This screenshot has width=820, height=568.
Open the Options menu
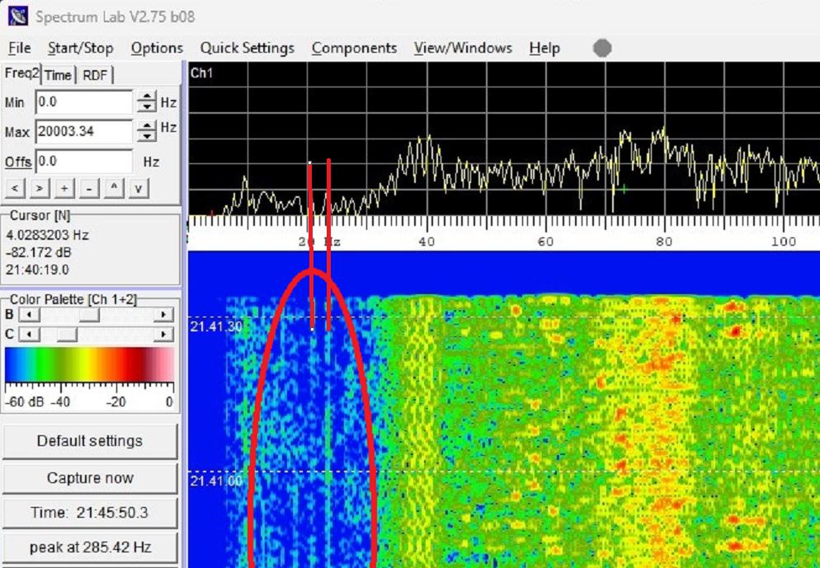pos(157,48)
